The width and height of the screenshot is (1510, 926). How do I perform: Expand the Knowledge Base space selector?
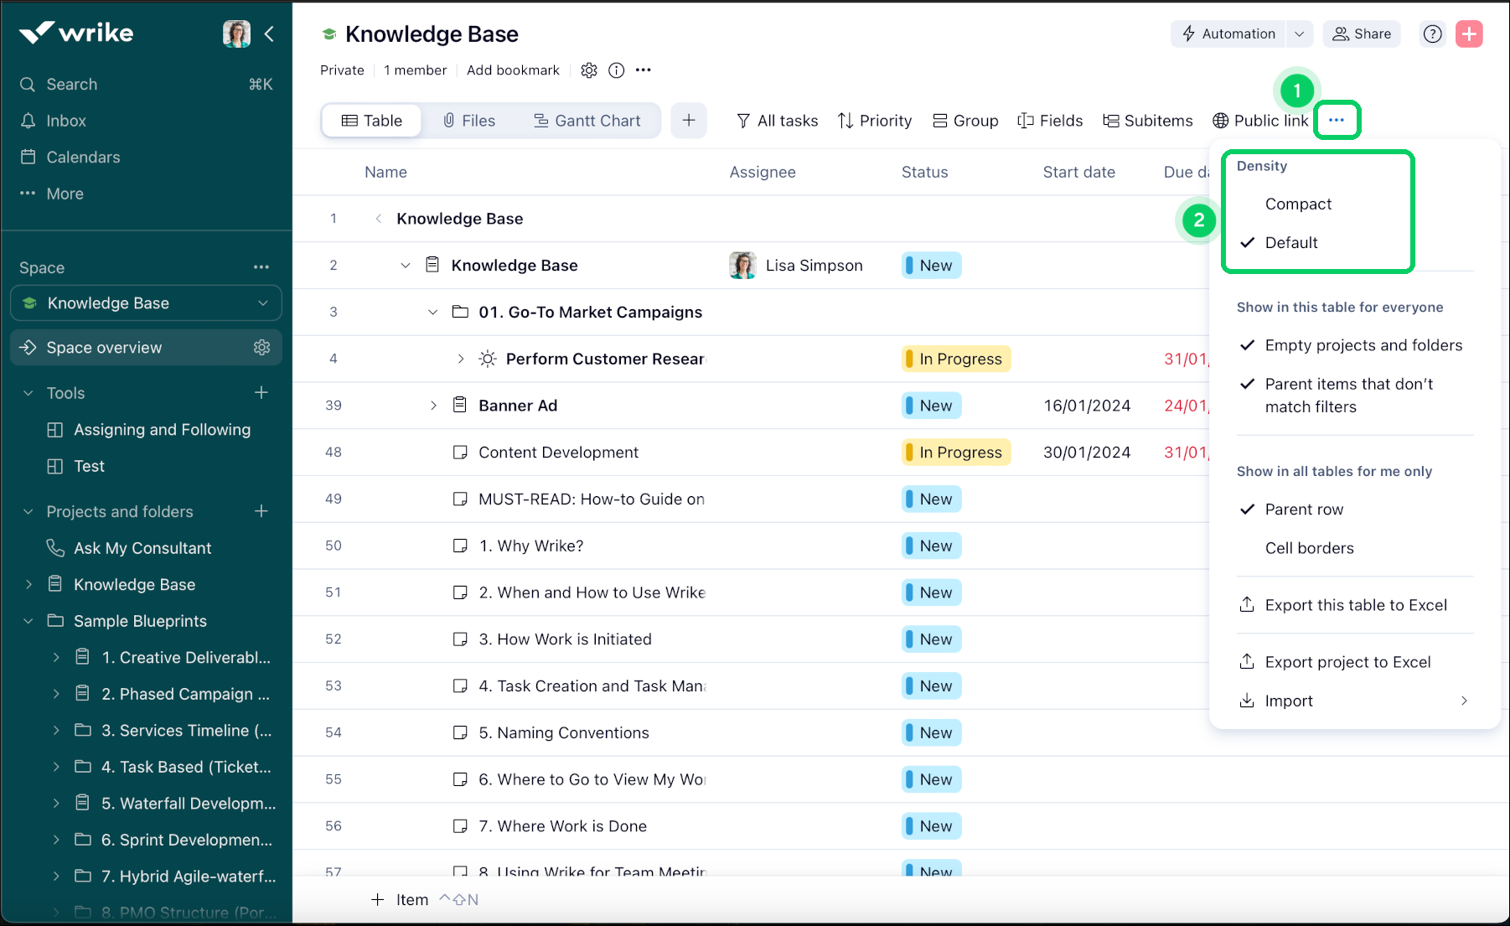265,303
